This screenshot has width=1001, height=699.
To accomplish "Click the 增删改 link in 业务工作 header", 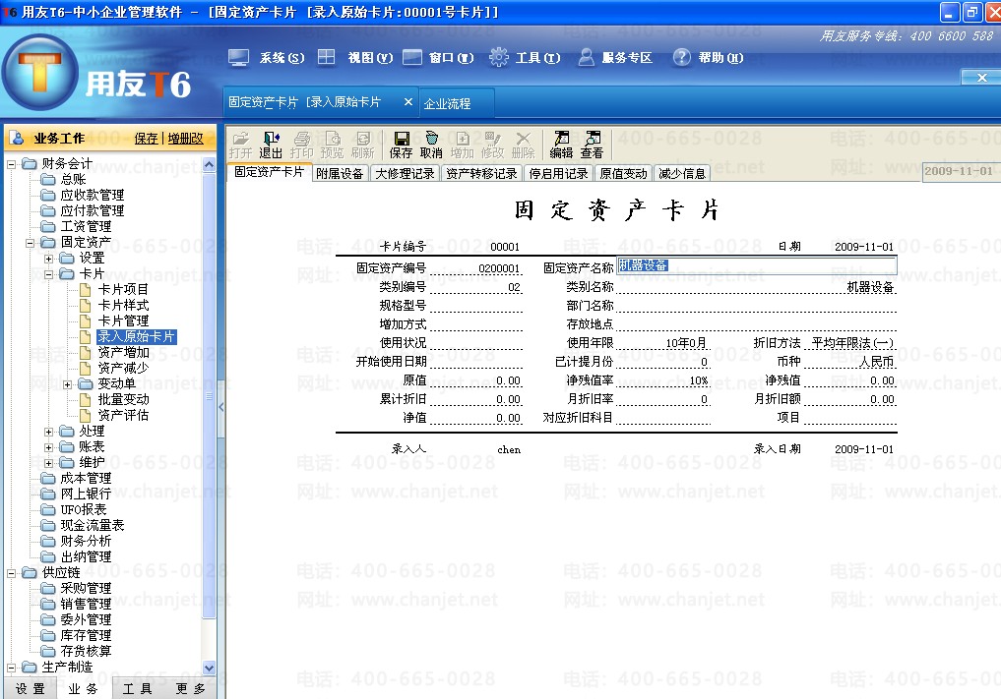I will coord(186,139).
